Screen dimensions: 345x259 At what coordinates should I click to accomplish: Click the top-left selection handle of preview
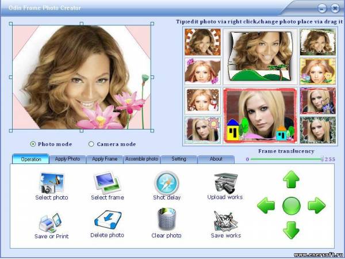[x=11, y=24]
